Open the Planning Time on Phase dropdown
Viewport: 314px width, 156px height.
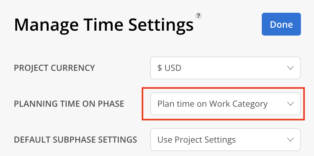(x=226, y=104)
